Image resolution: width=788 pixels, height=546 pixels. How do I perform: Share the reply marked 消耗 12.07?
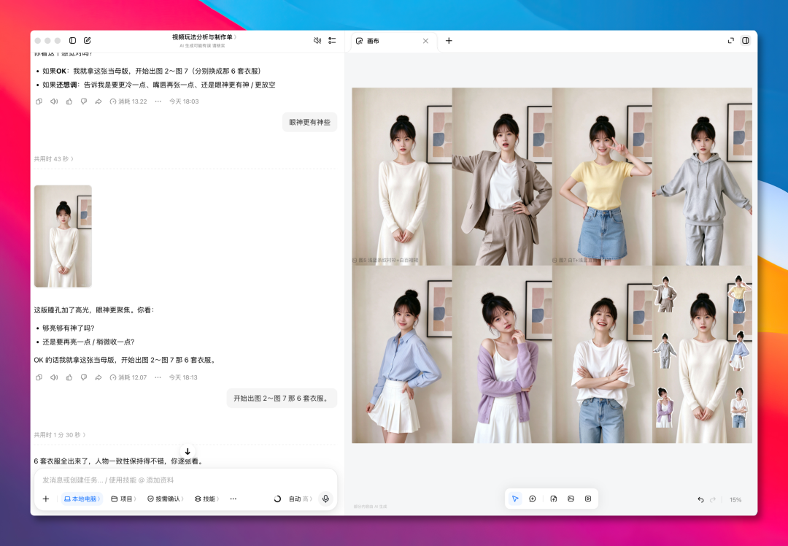tap(98, 377)
